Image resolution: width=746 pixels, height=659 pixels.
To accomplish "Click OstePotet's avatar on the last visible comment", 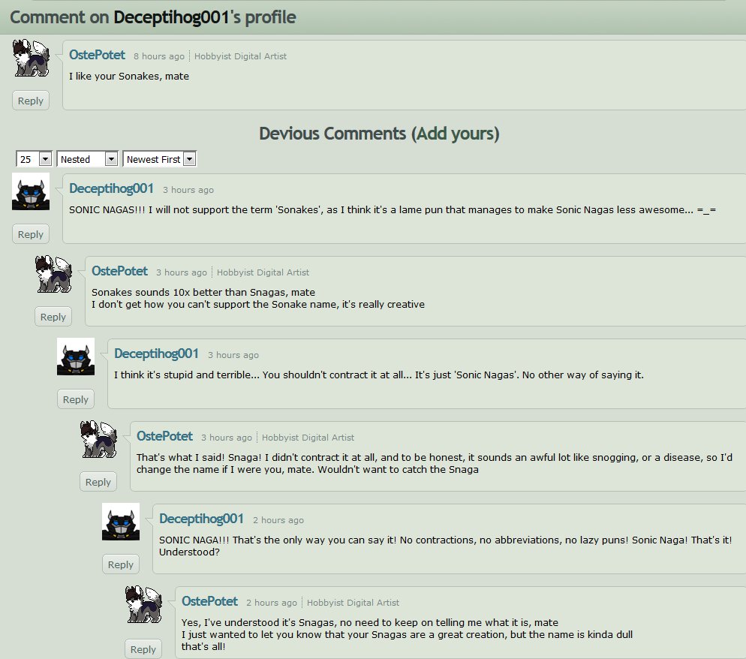I will point(143,604).
